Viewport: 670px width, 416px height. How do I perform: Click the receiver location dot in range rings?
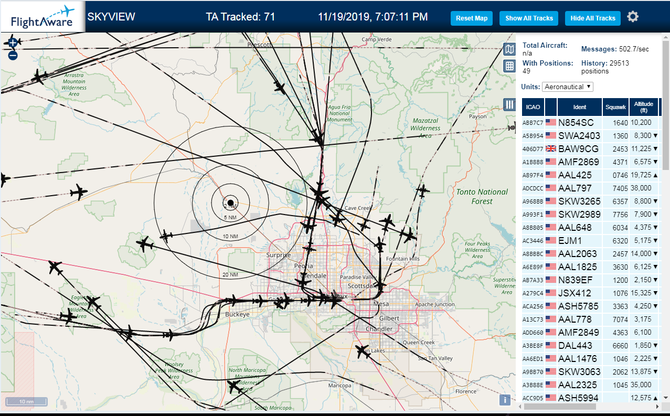click(x=230, y=202)
